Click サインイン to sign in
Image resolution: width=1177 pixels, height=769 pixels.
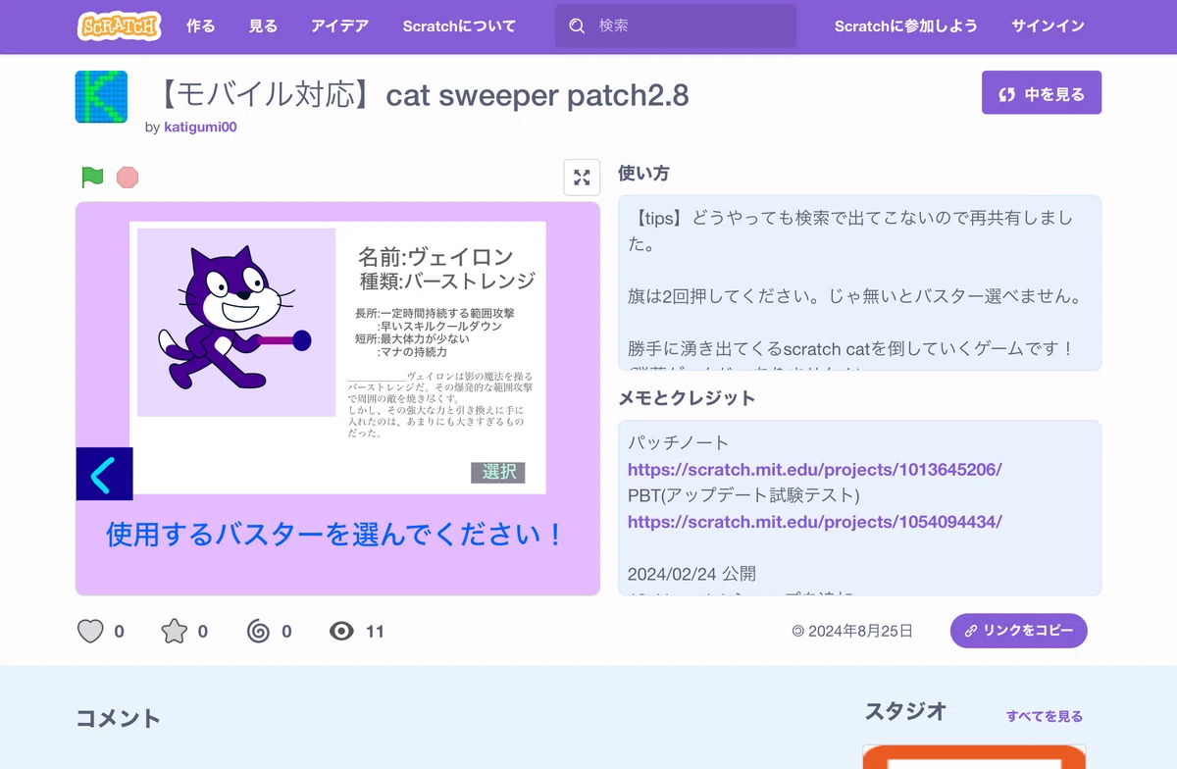coord(1048,26)
